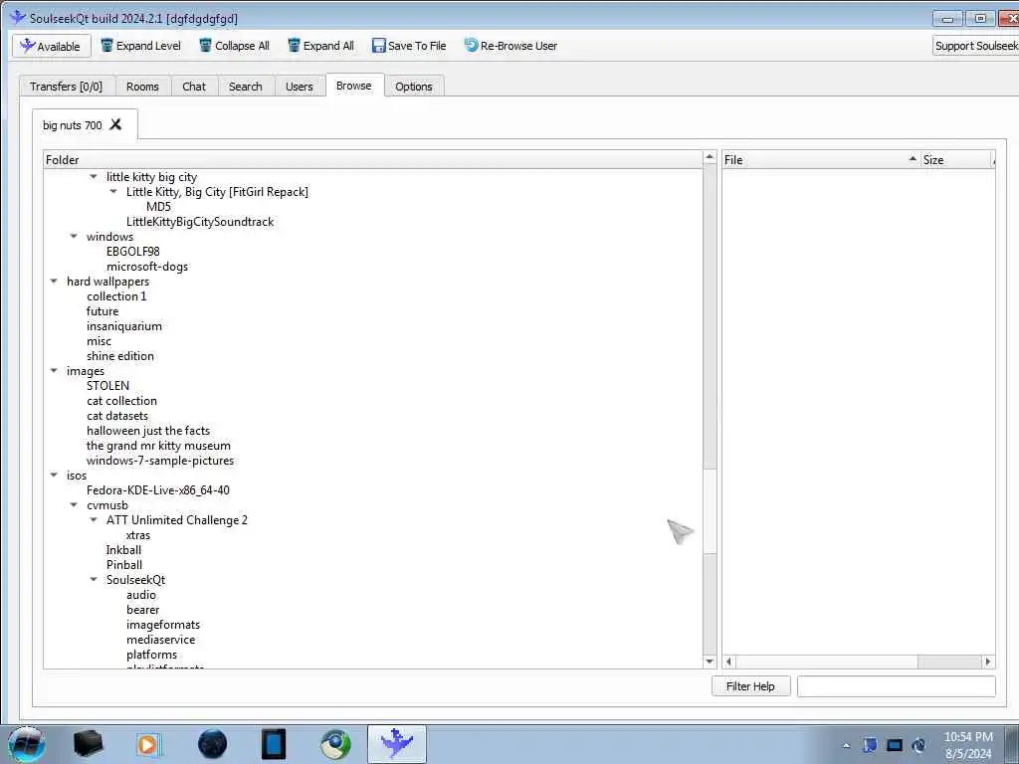Click file list scroll right arrow
This screenshot has width=1019, height=764.
(988, 662)
